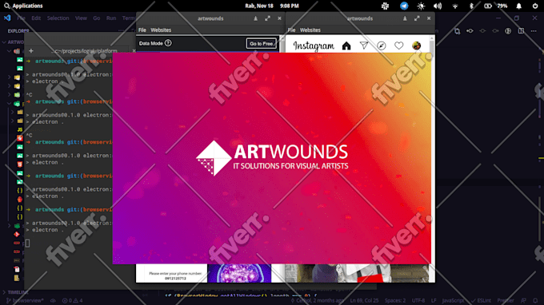Screen dimensions: 544x305
Task: Open brightness night-light indicator
Action: pos(421,6)
